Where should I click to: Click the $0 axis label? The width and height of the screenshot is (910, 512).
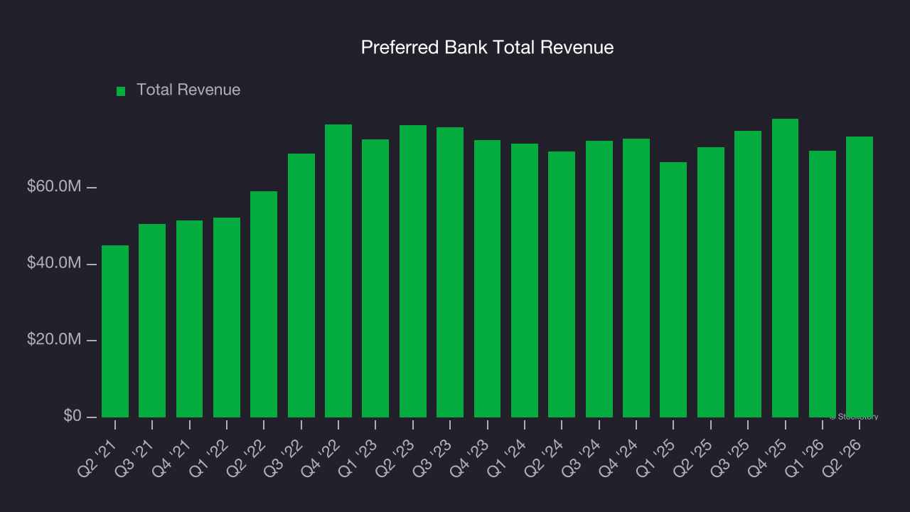click(x=73, y=416)
